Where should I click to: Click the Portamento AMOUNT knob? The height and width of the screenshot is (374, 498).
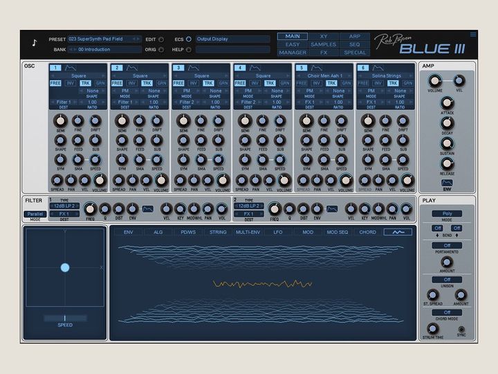447,262
